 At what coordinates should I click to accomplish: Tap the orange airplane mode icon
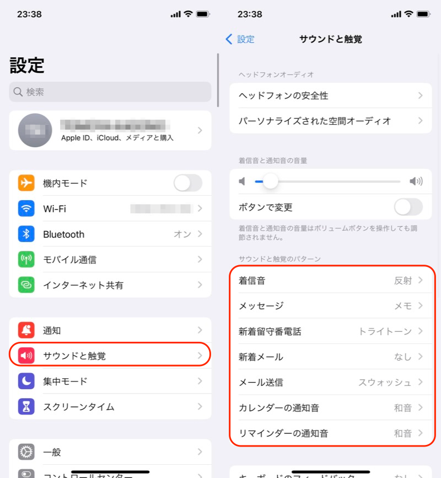(26, 183)
